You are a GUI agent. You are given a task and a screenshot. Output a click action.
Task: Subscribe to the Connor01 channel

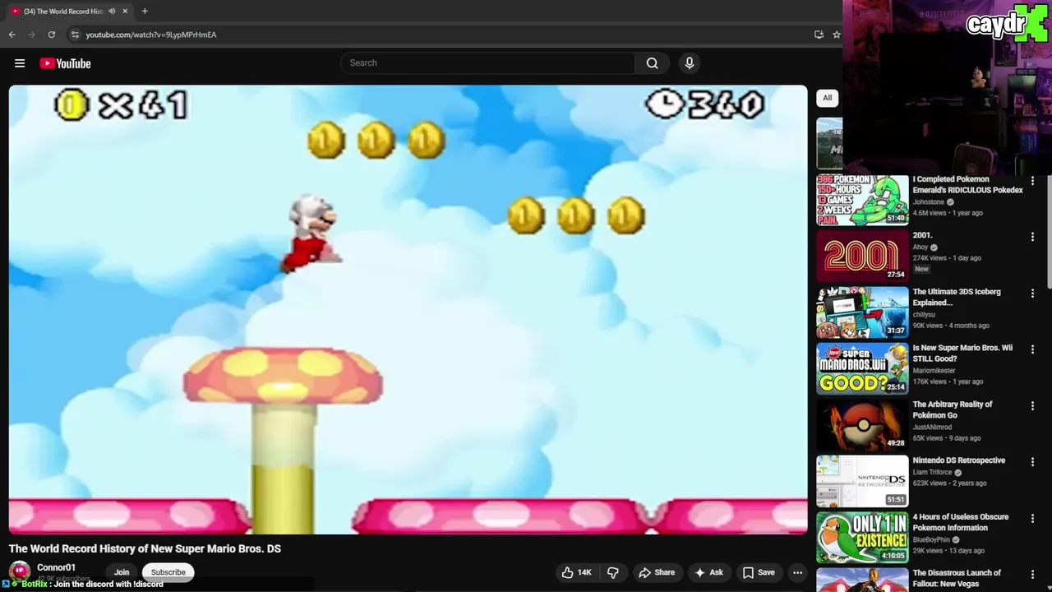tap(168, 572)
